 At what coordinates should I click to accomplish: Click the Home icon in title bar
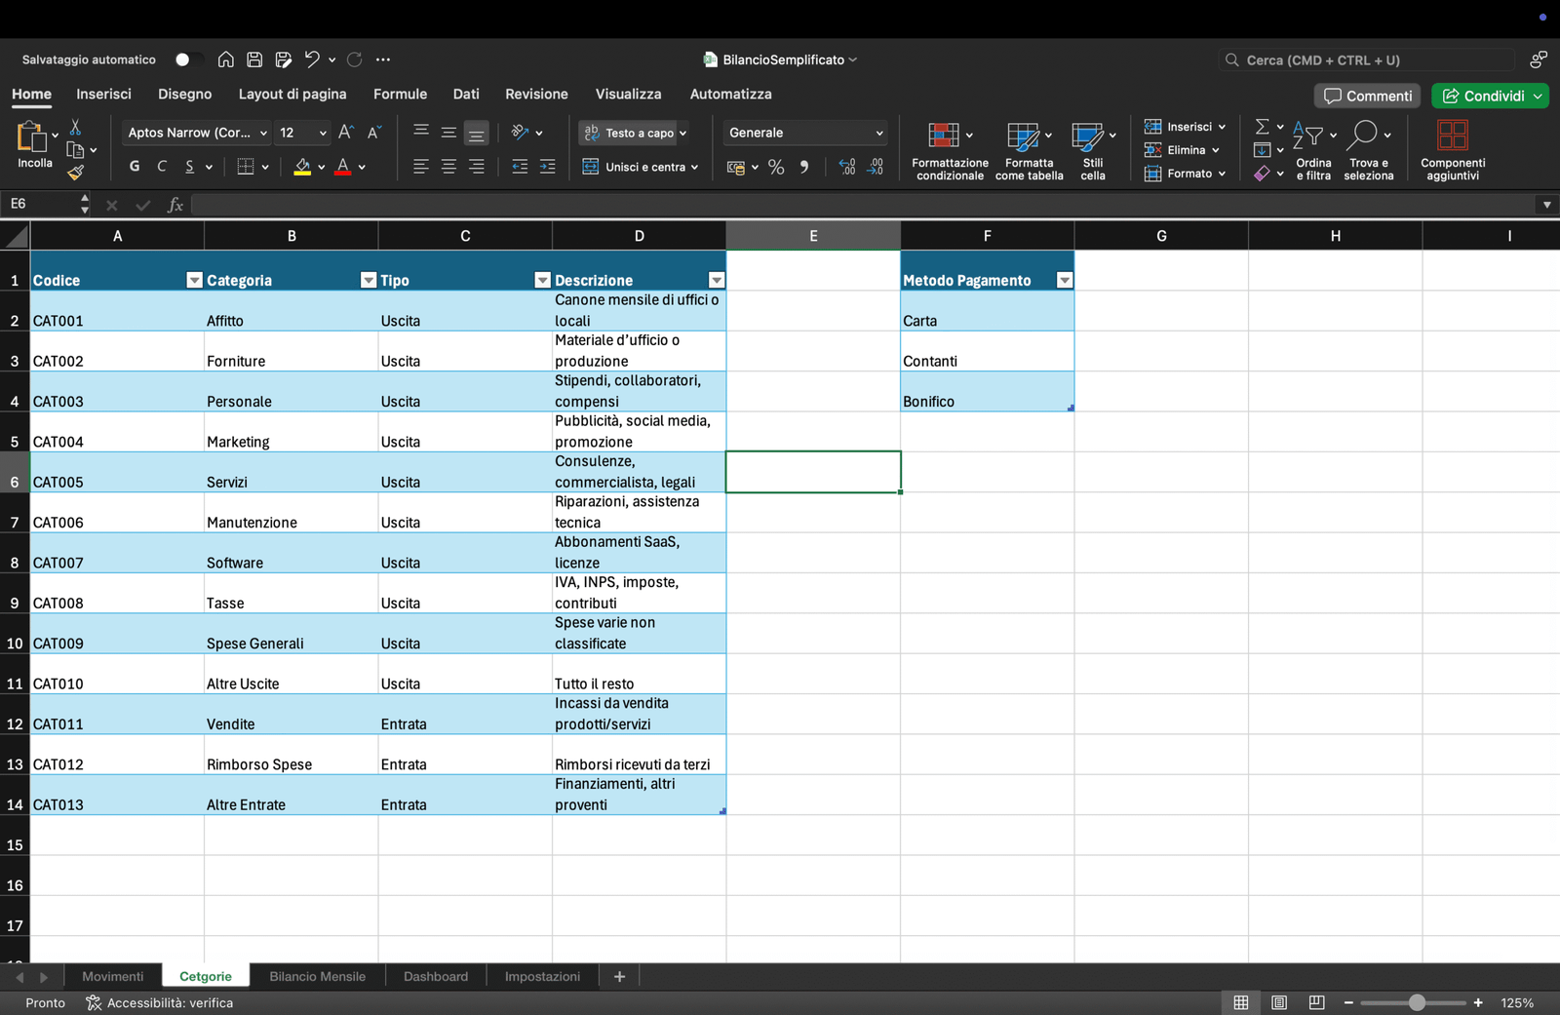pyautogui.click(x=225, y=59)
